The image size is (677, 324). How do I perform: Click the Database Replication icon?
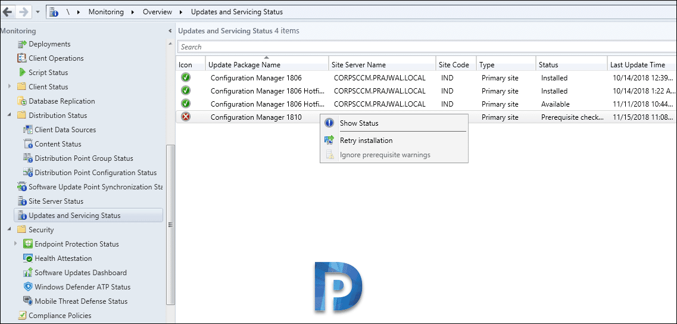[x=21, y=101]
